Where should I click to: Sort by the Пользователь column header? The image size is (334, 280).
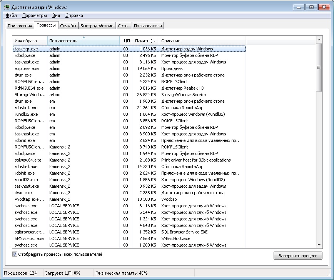83,41
